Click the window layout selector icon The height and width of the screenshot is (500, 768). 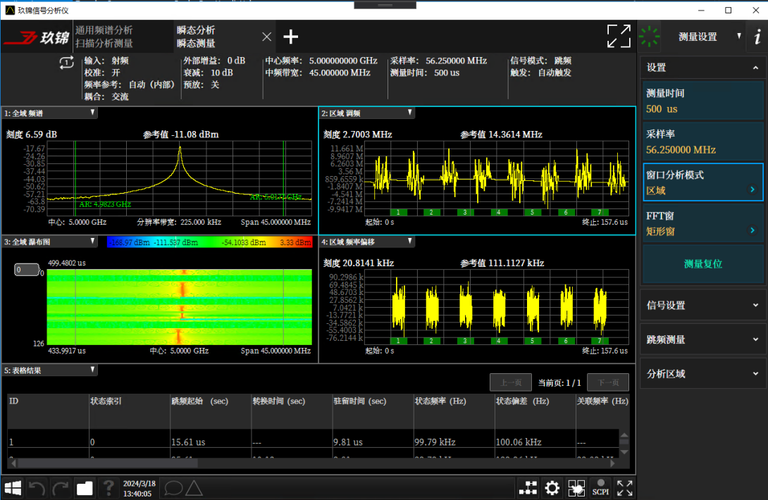point(576,488)
